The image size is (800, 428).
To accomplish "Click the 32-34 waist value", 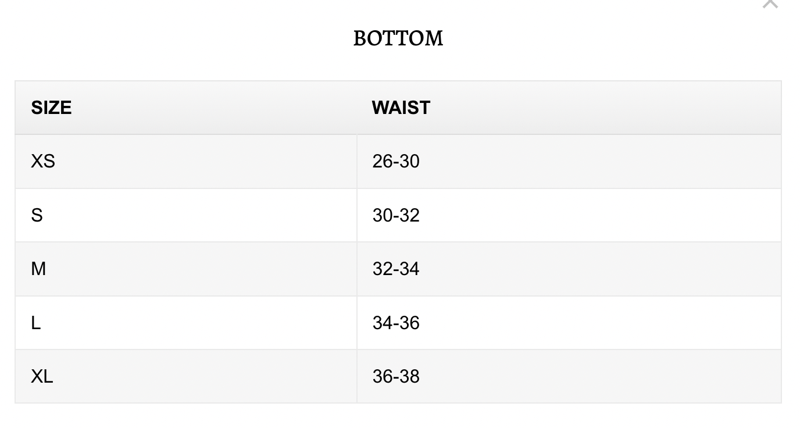I will [395, 269].
